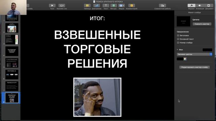Select slide 8 thumbnail in navigator
Viewport: 216px width, 121px height.
(12, 98)
